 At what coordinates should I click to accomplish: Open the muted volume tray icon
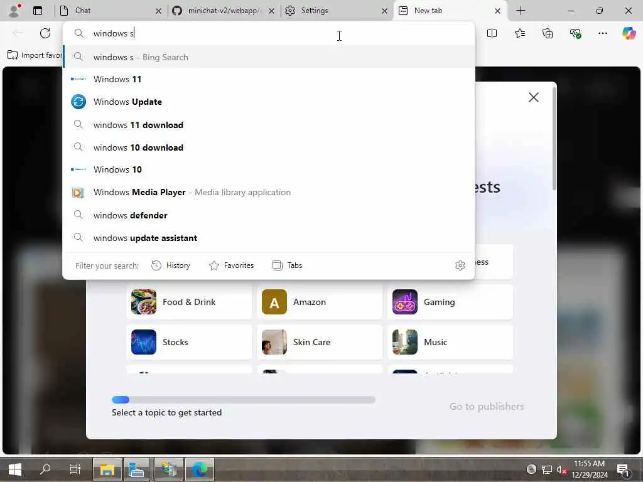[x=561, y=469]
